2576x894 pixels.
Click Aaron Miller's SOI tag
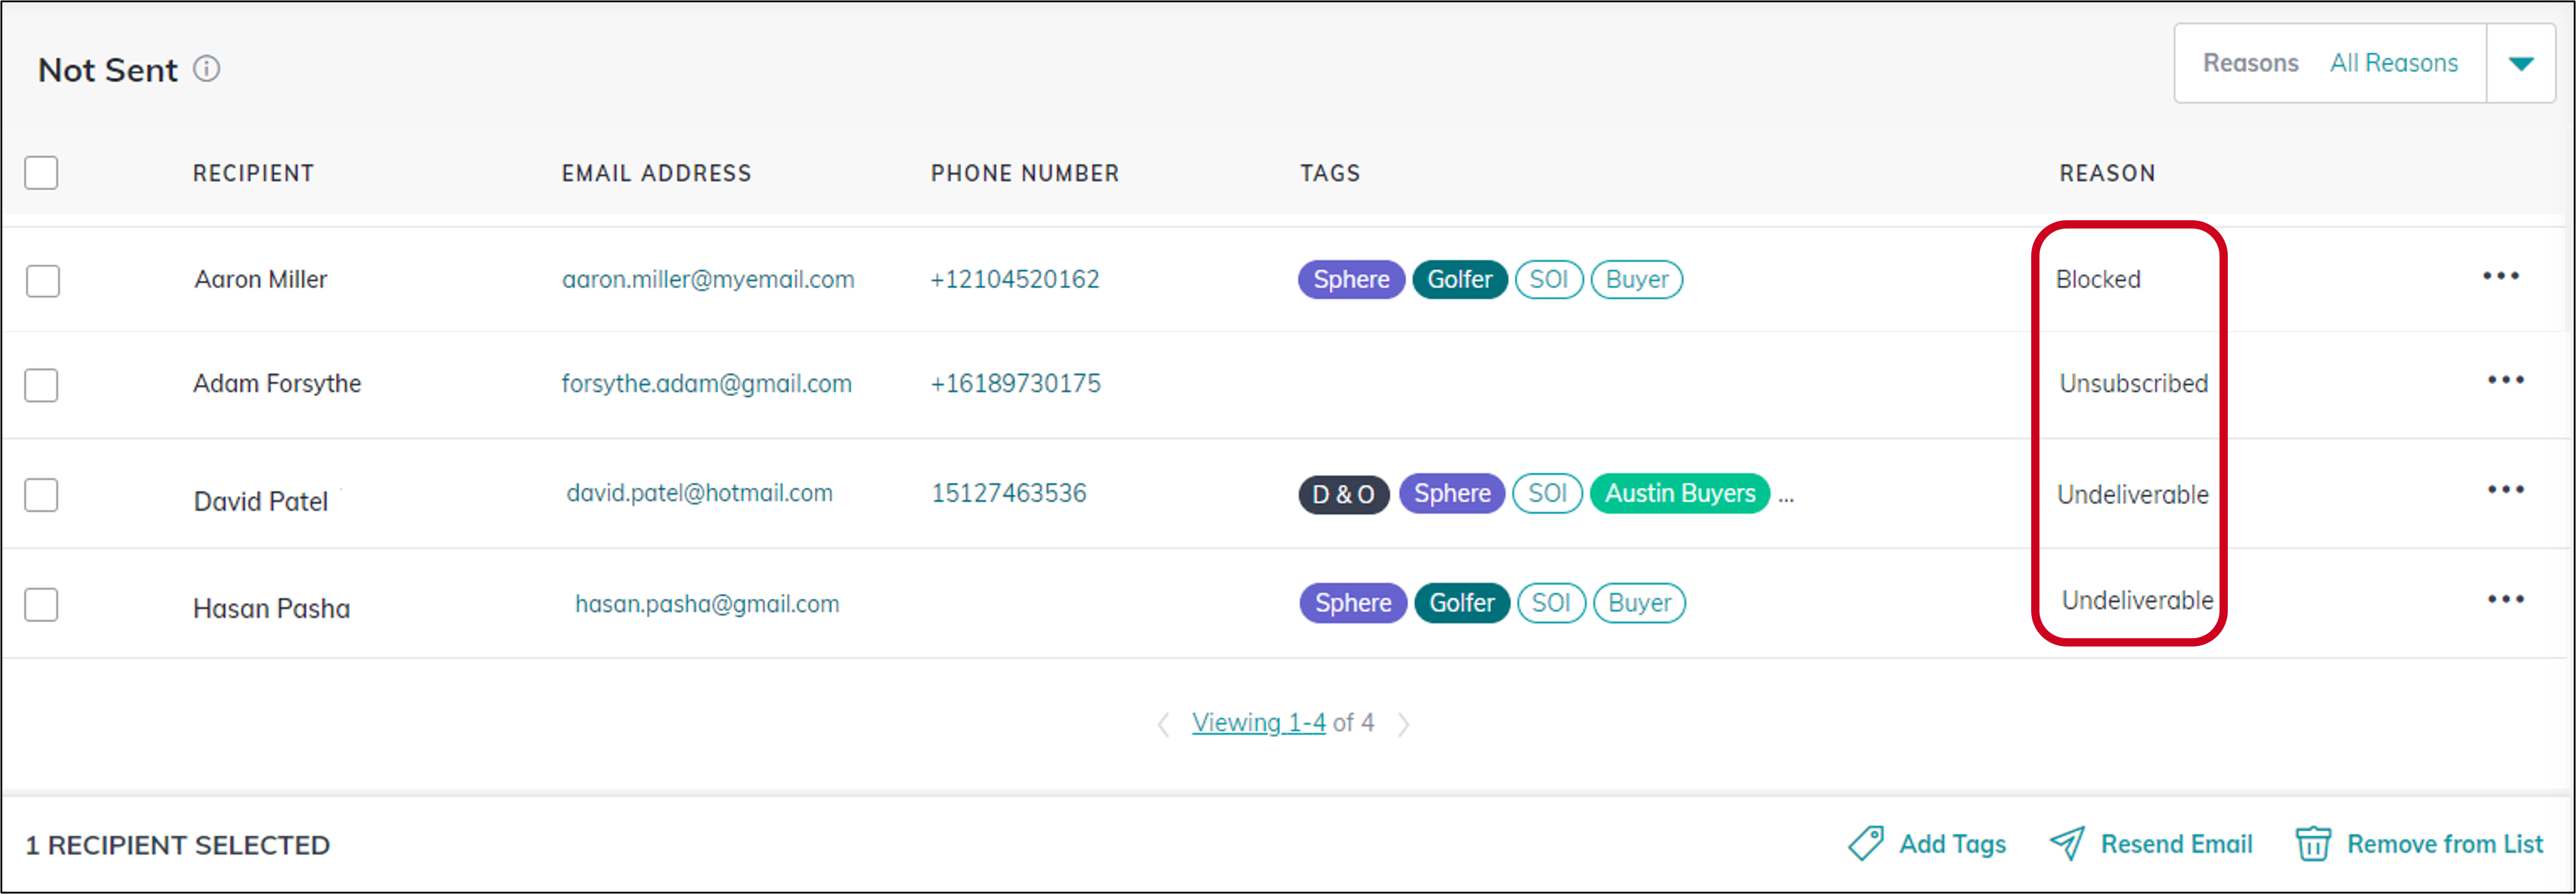[x=1548, y=279]
